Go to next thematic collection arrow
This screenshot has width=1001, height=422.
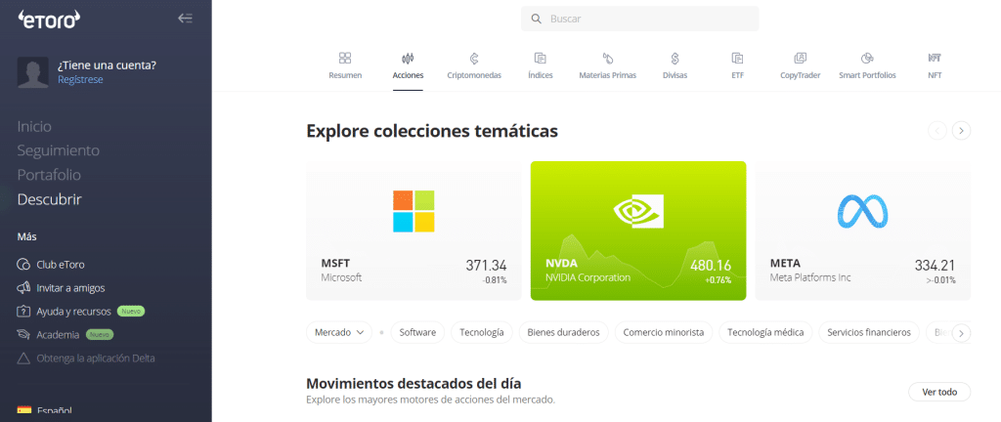click(962, 131)
